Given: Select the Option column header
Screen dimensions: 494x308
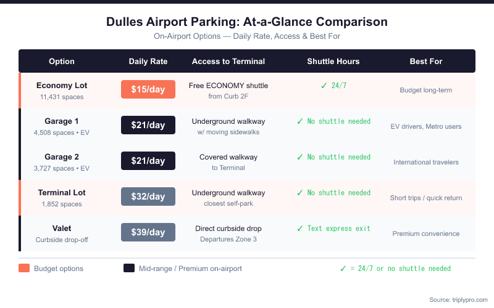Looking at the screenshot, I should (x=62, y=61).
